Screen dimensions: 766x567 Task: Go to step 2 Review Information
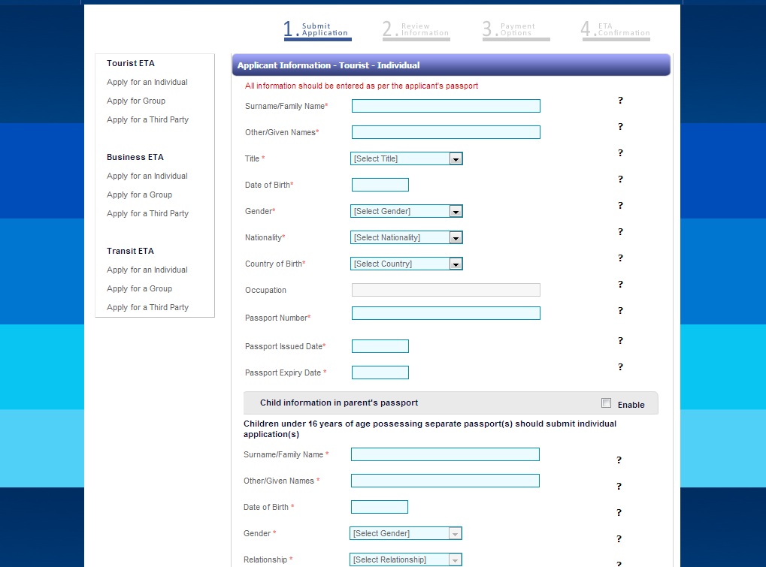click(416, 30)
